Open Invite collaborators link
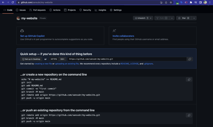Viewport: 213px width, 127px height. (x=123, y=36)
